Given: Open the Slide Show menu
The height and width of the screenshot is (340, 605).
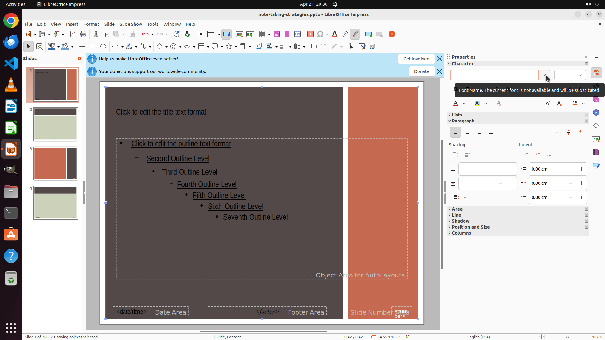Looking at the screenshot, I should (131, 24).
